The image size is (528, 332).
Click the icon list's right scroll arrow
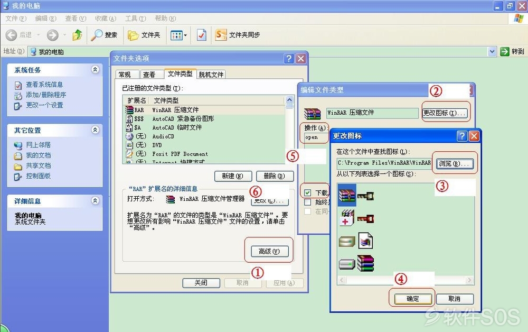469,280
